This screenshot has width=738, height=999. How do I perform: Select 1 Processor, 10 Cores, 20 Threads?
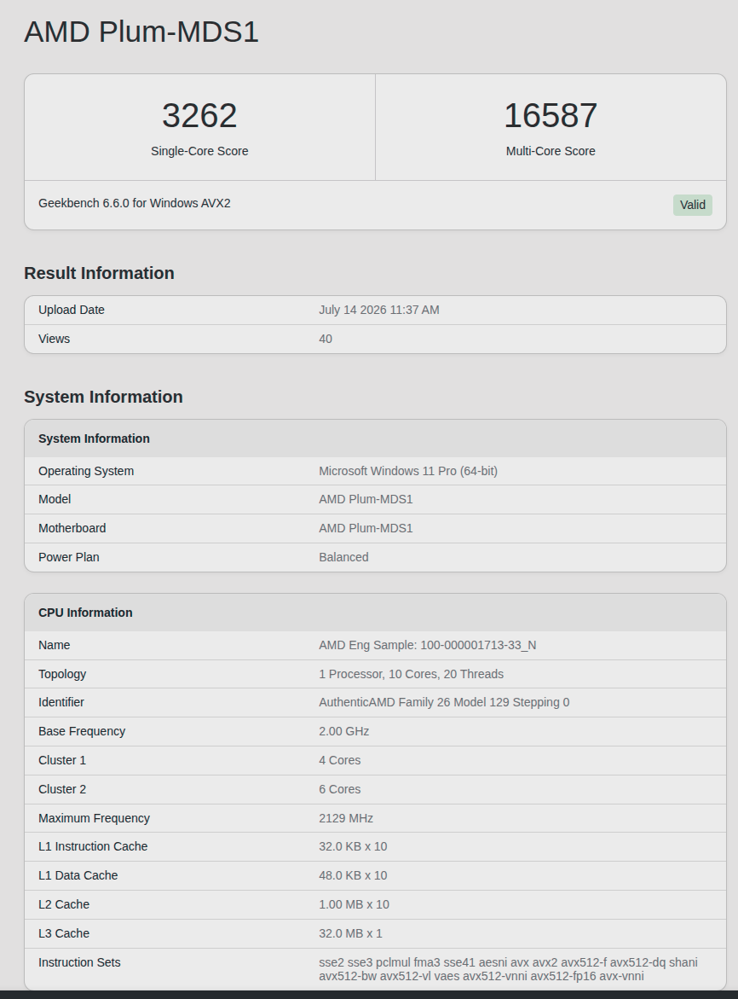click(411, 674)
